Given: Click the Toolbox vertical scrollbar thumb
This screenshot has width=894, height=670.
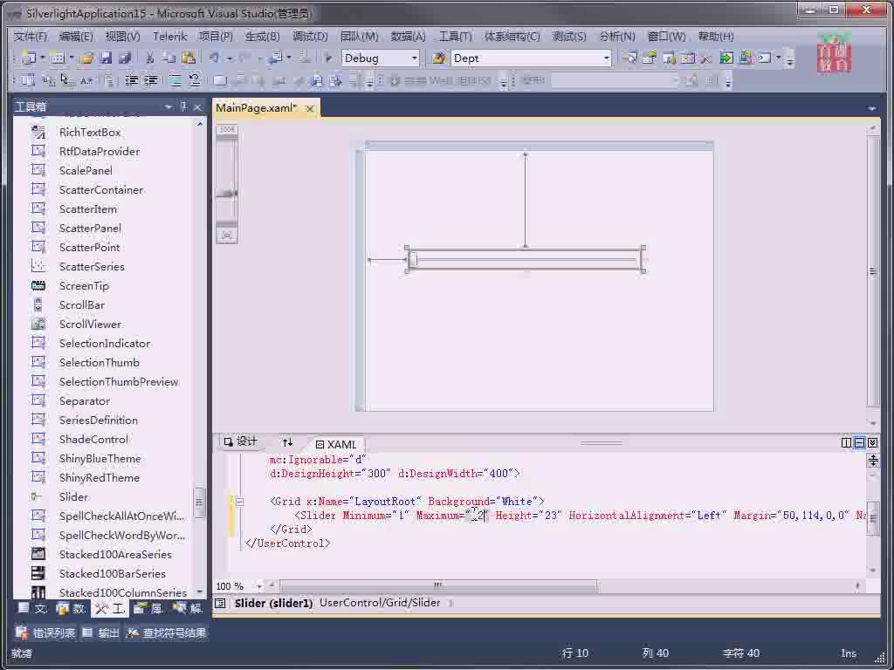Looking at the screenshot, I should [x=199, y=502].
